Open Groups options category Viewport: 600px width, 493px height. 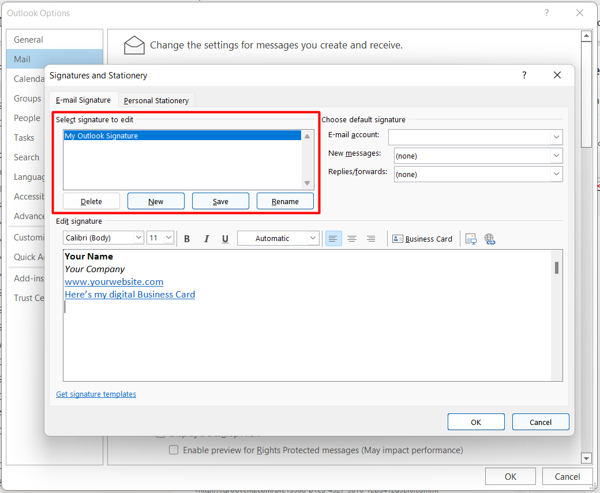(27, 98)
